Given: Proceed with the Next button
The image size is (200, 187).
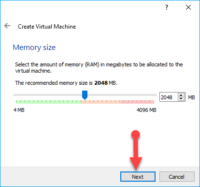Looking at the screenshot, I should [138, 177].
